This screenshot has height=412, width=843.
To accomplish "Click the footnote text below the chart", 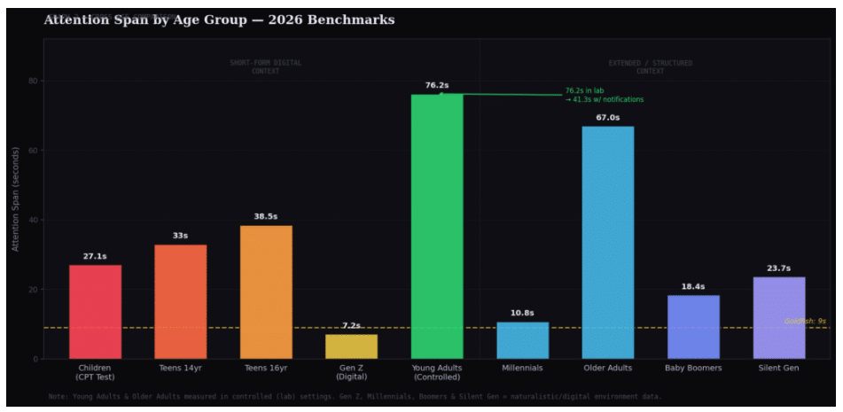I will point(355,396).
